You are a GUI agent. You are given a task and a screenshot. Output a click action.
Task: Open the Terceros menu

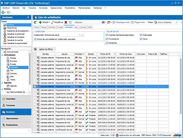point(32,8)
